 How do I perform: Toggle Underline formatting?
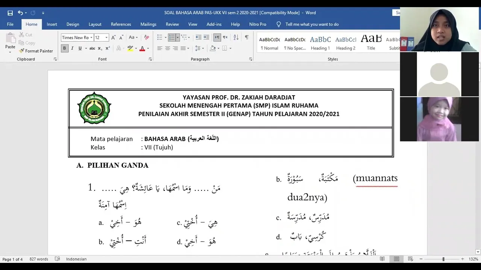click(x=80, y=48)
